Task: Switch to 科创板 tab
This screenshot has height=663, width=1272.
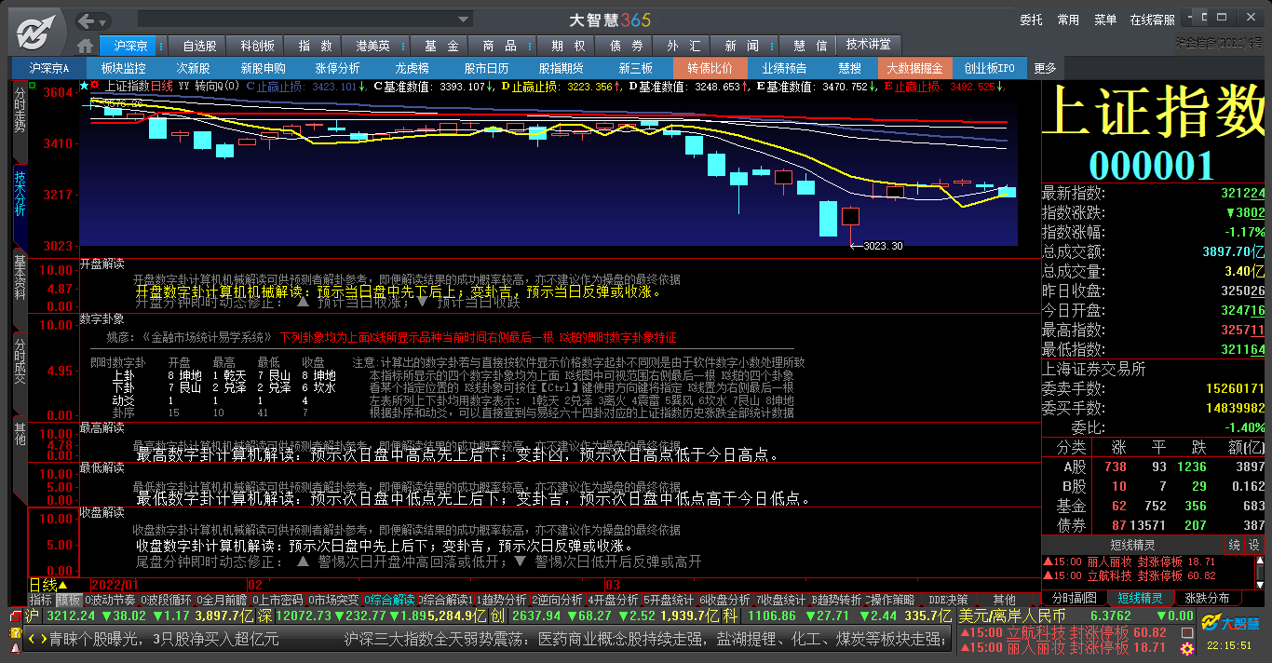Action: (x=257, y=46)
